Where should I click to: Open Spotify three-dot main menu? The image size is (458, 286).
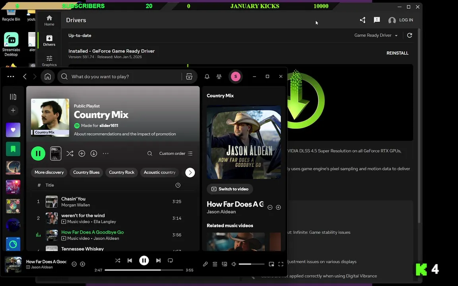tap(11, 76)
